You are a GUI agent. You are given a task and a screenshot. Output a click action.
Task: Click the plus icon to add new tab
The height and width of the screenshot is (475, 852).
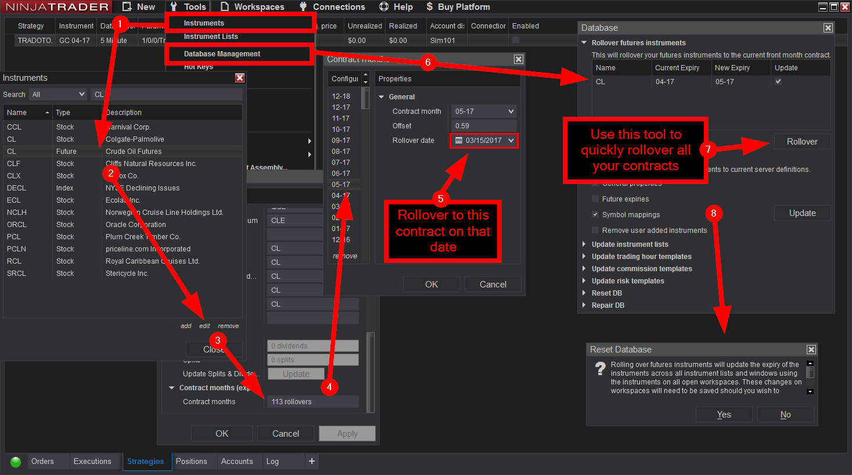(312, 461)
